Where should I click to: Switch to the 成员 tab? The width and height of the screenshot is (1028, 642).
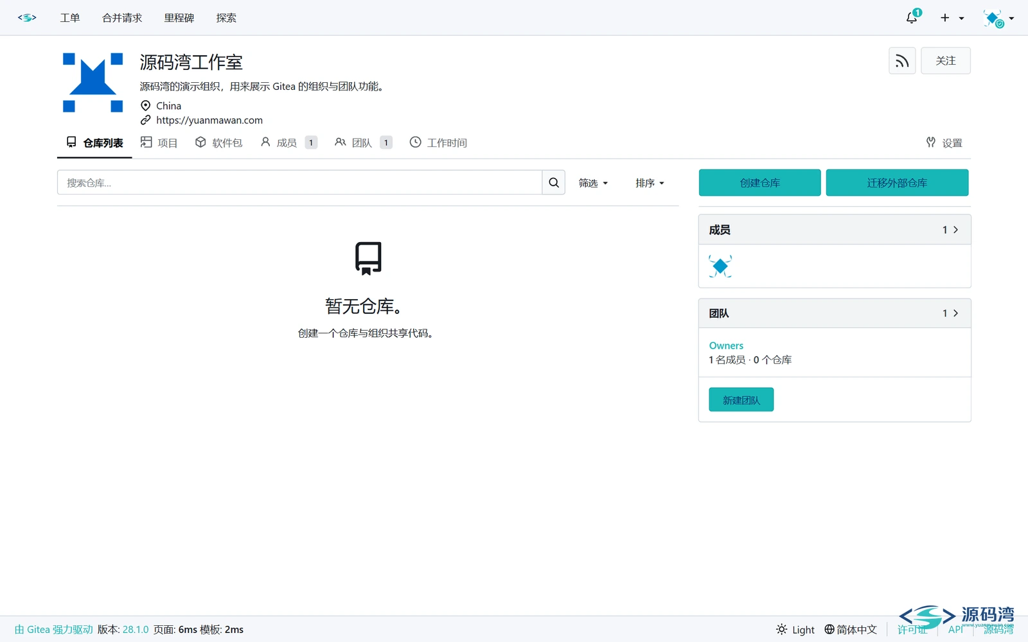click(288, 143)
